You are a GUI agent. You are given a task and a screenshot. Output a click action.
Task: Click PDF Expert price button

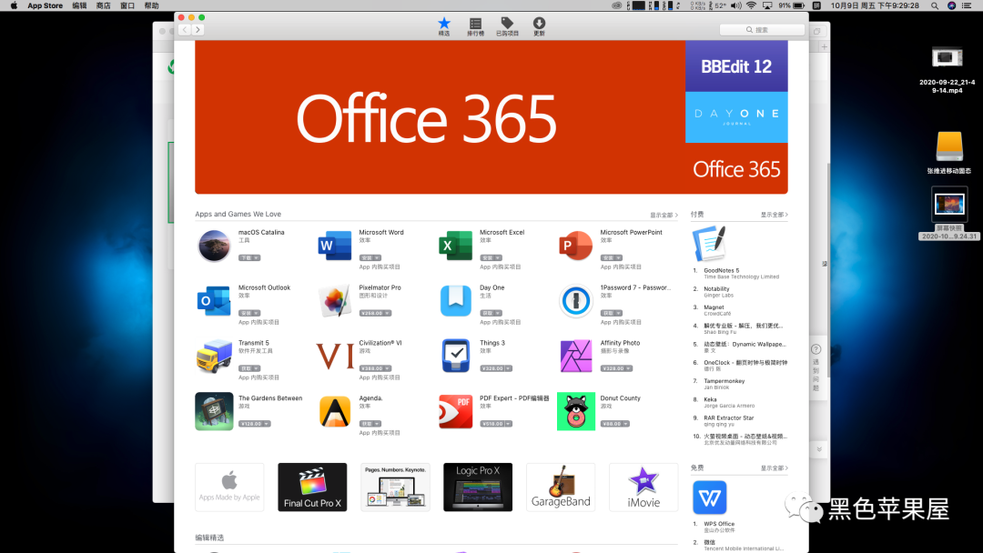(495, 424)
